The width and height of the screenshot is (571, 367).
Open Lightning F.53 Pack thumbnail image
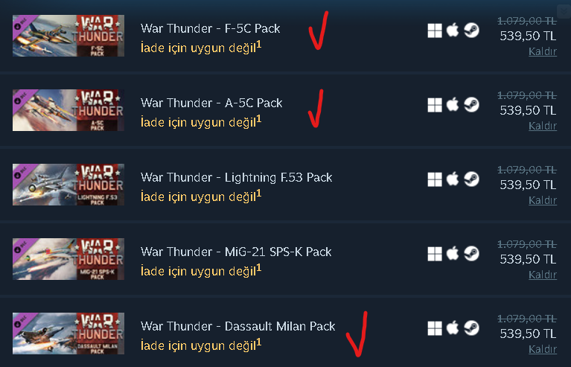68,185
